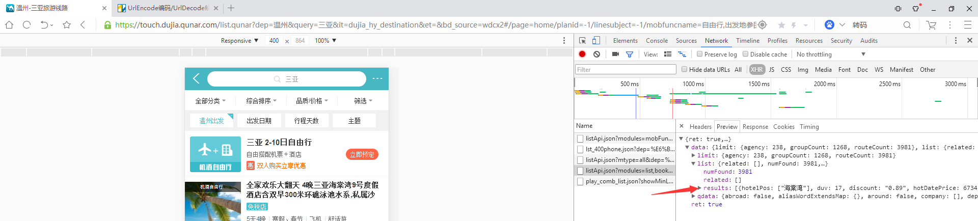Expand qdata object in preview
978x221 pixels.
point(693,196)
